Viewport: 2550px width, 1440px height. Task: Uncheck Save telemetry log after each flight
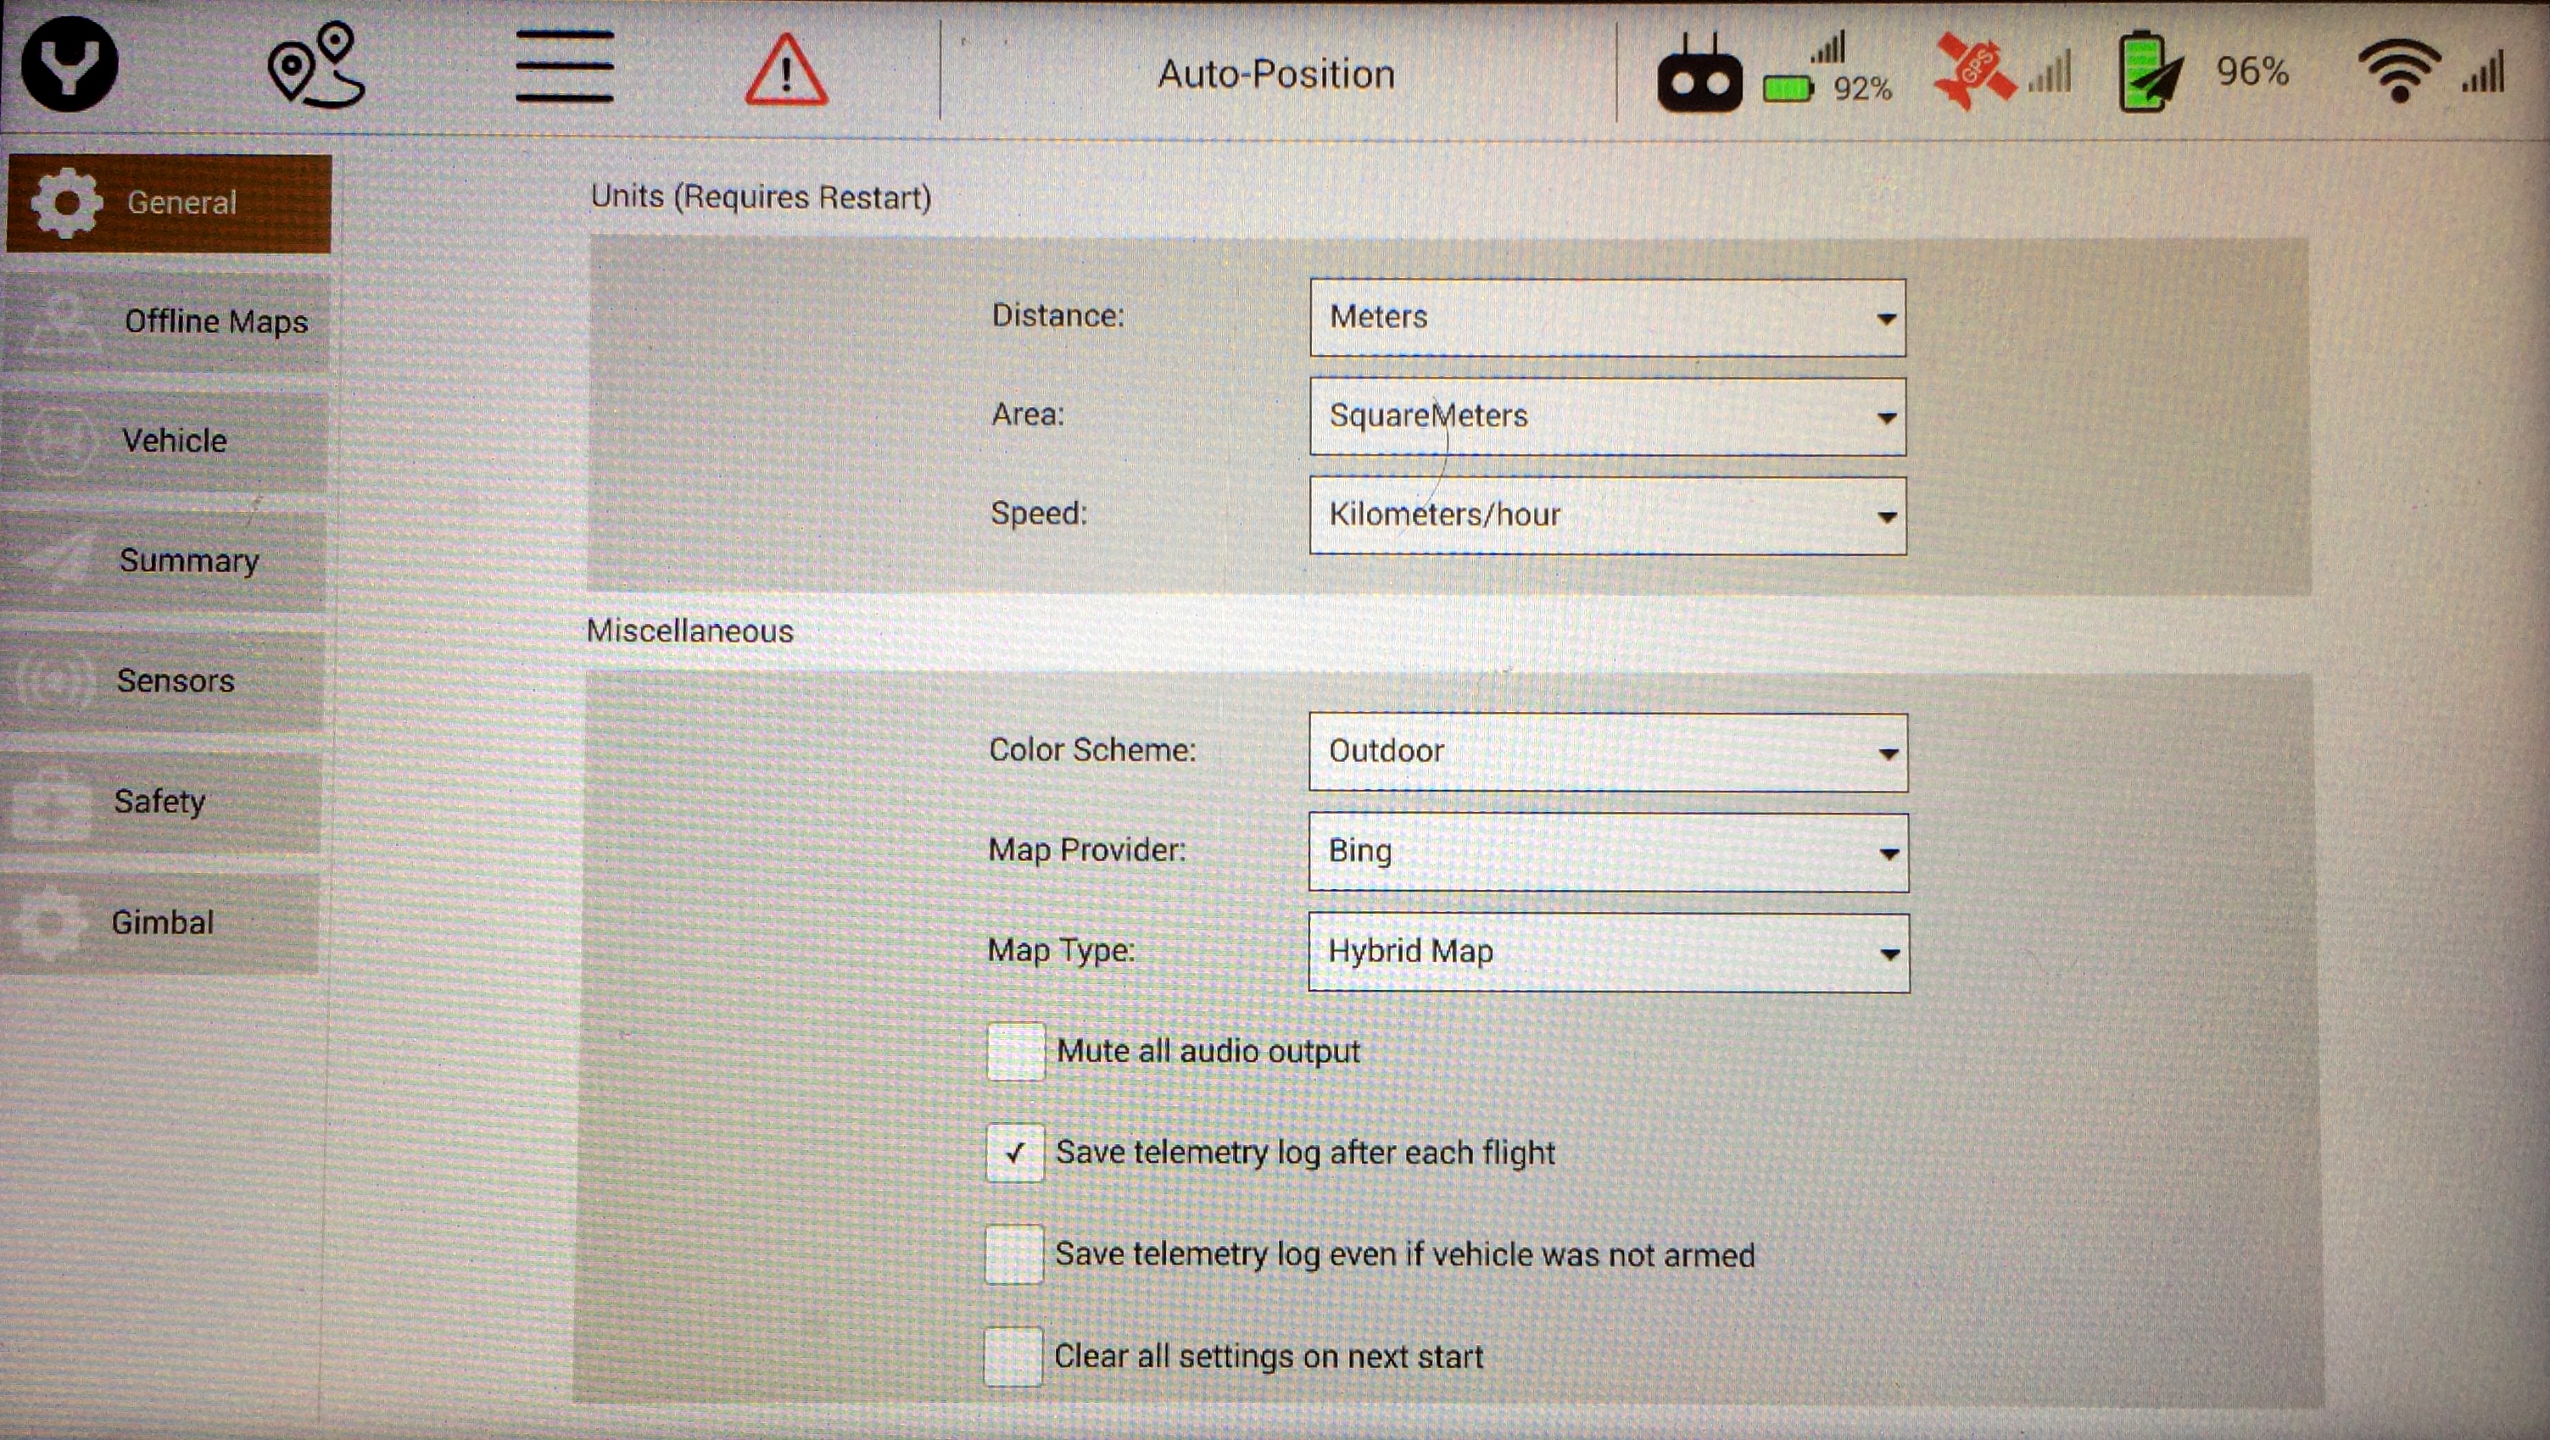click(1014, 1153)
